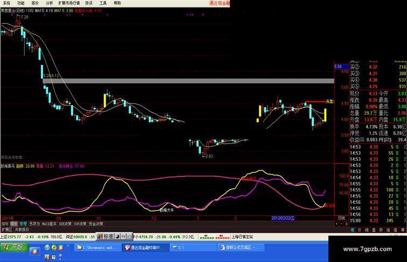Screen dimensions: 407x262
Task: Click the yellow circular quick launch icon
Action: 54,247
